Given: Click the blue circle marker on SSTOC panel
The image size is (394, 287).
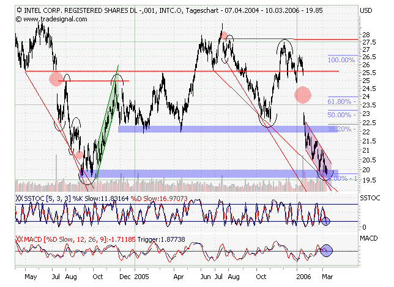Looking at the screenshot, I should (325, 221).
